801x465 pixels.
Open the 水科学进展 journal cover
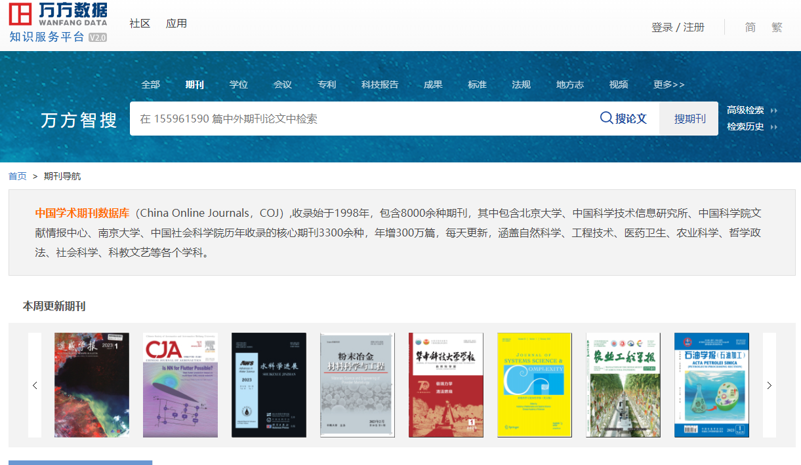coord(269,385)
